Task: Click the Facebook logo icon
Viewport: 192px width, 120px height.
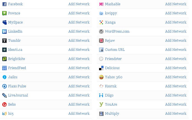Action: pyautogui.click(x=4, y=4)
